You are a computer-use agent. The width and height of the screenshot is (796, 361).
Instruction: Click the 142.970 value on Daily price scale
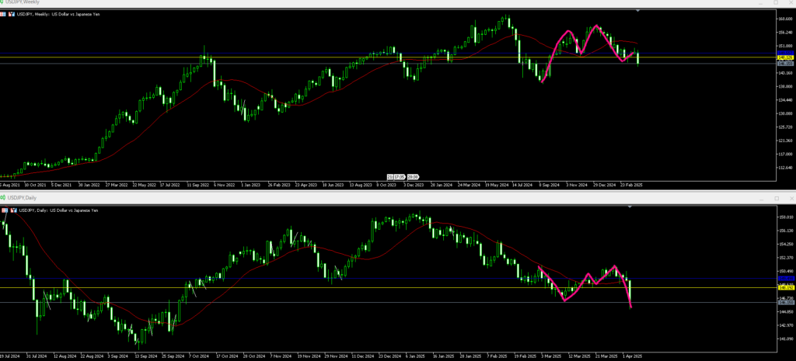click(785, 325)
